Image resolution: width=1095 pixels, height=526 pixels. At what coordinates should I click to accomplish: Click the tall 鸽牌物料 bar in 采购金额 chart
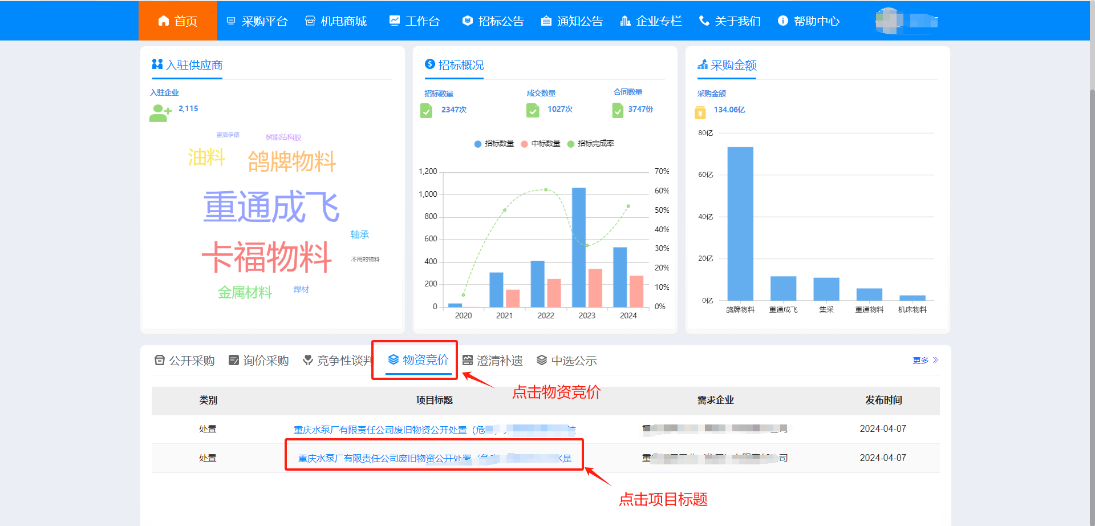coord(740,224)
